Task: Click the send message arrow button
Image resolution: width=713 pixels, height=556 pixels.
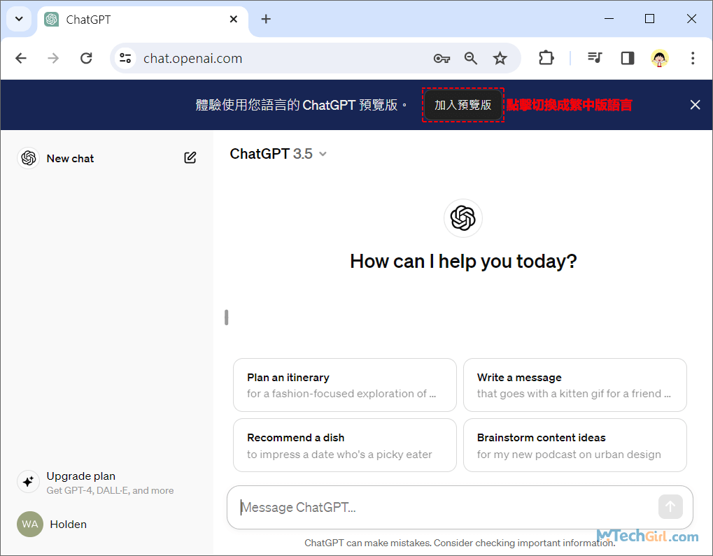Action: [670, 506]
